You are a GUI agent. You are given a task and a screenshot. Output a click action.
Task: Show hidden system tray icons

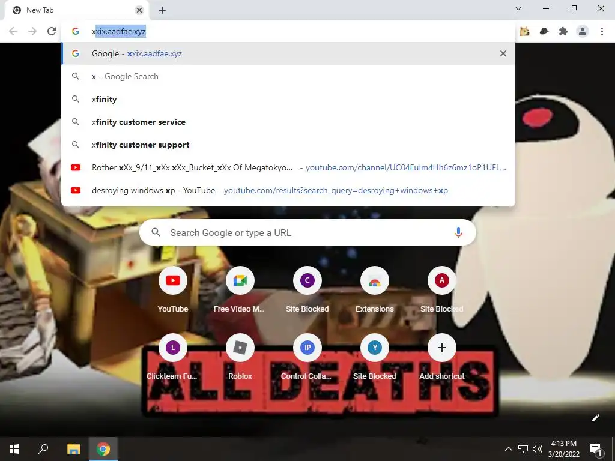508,449
